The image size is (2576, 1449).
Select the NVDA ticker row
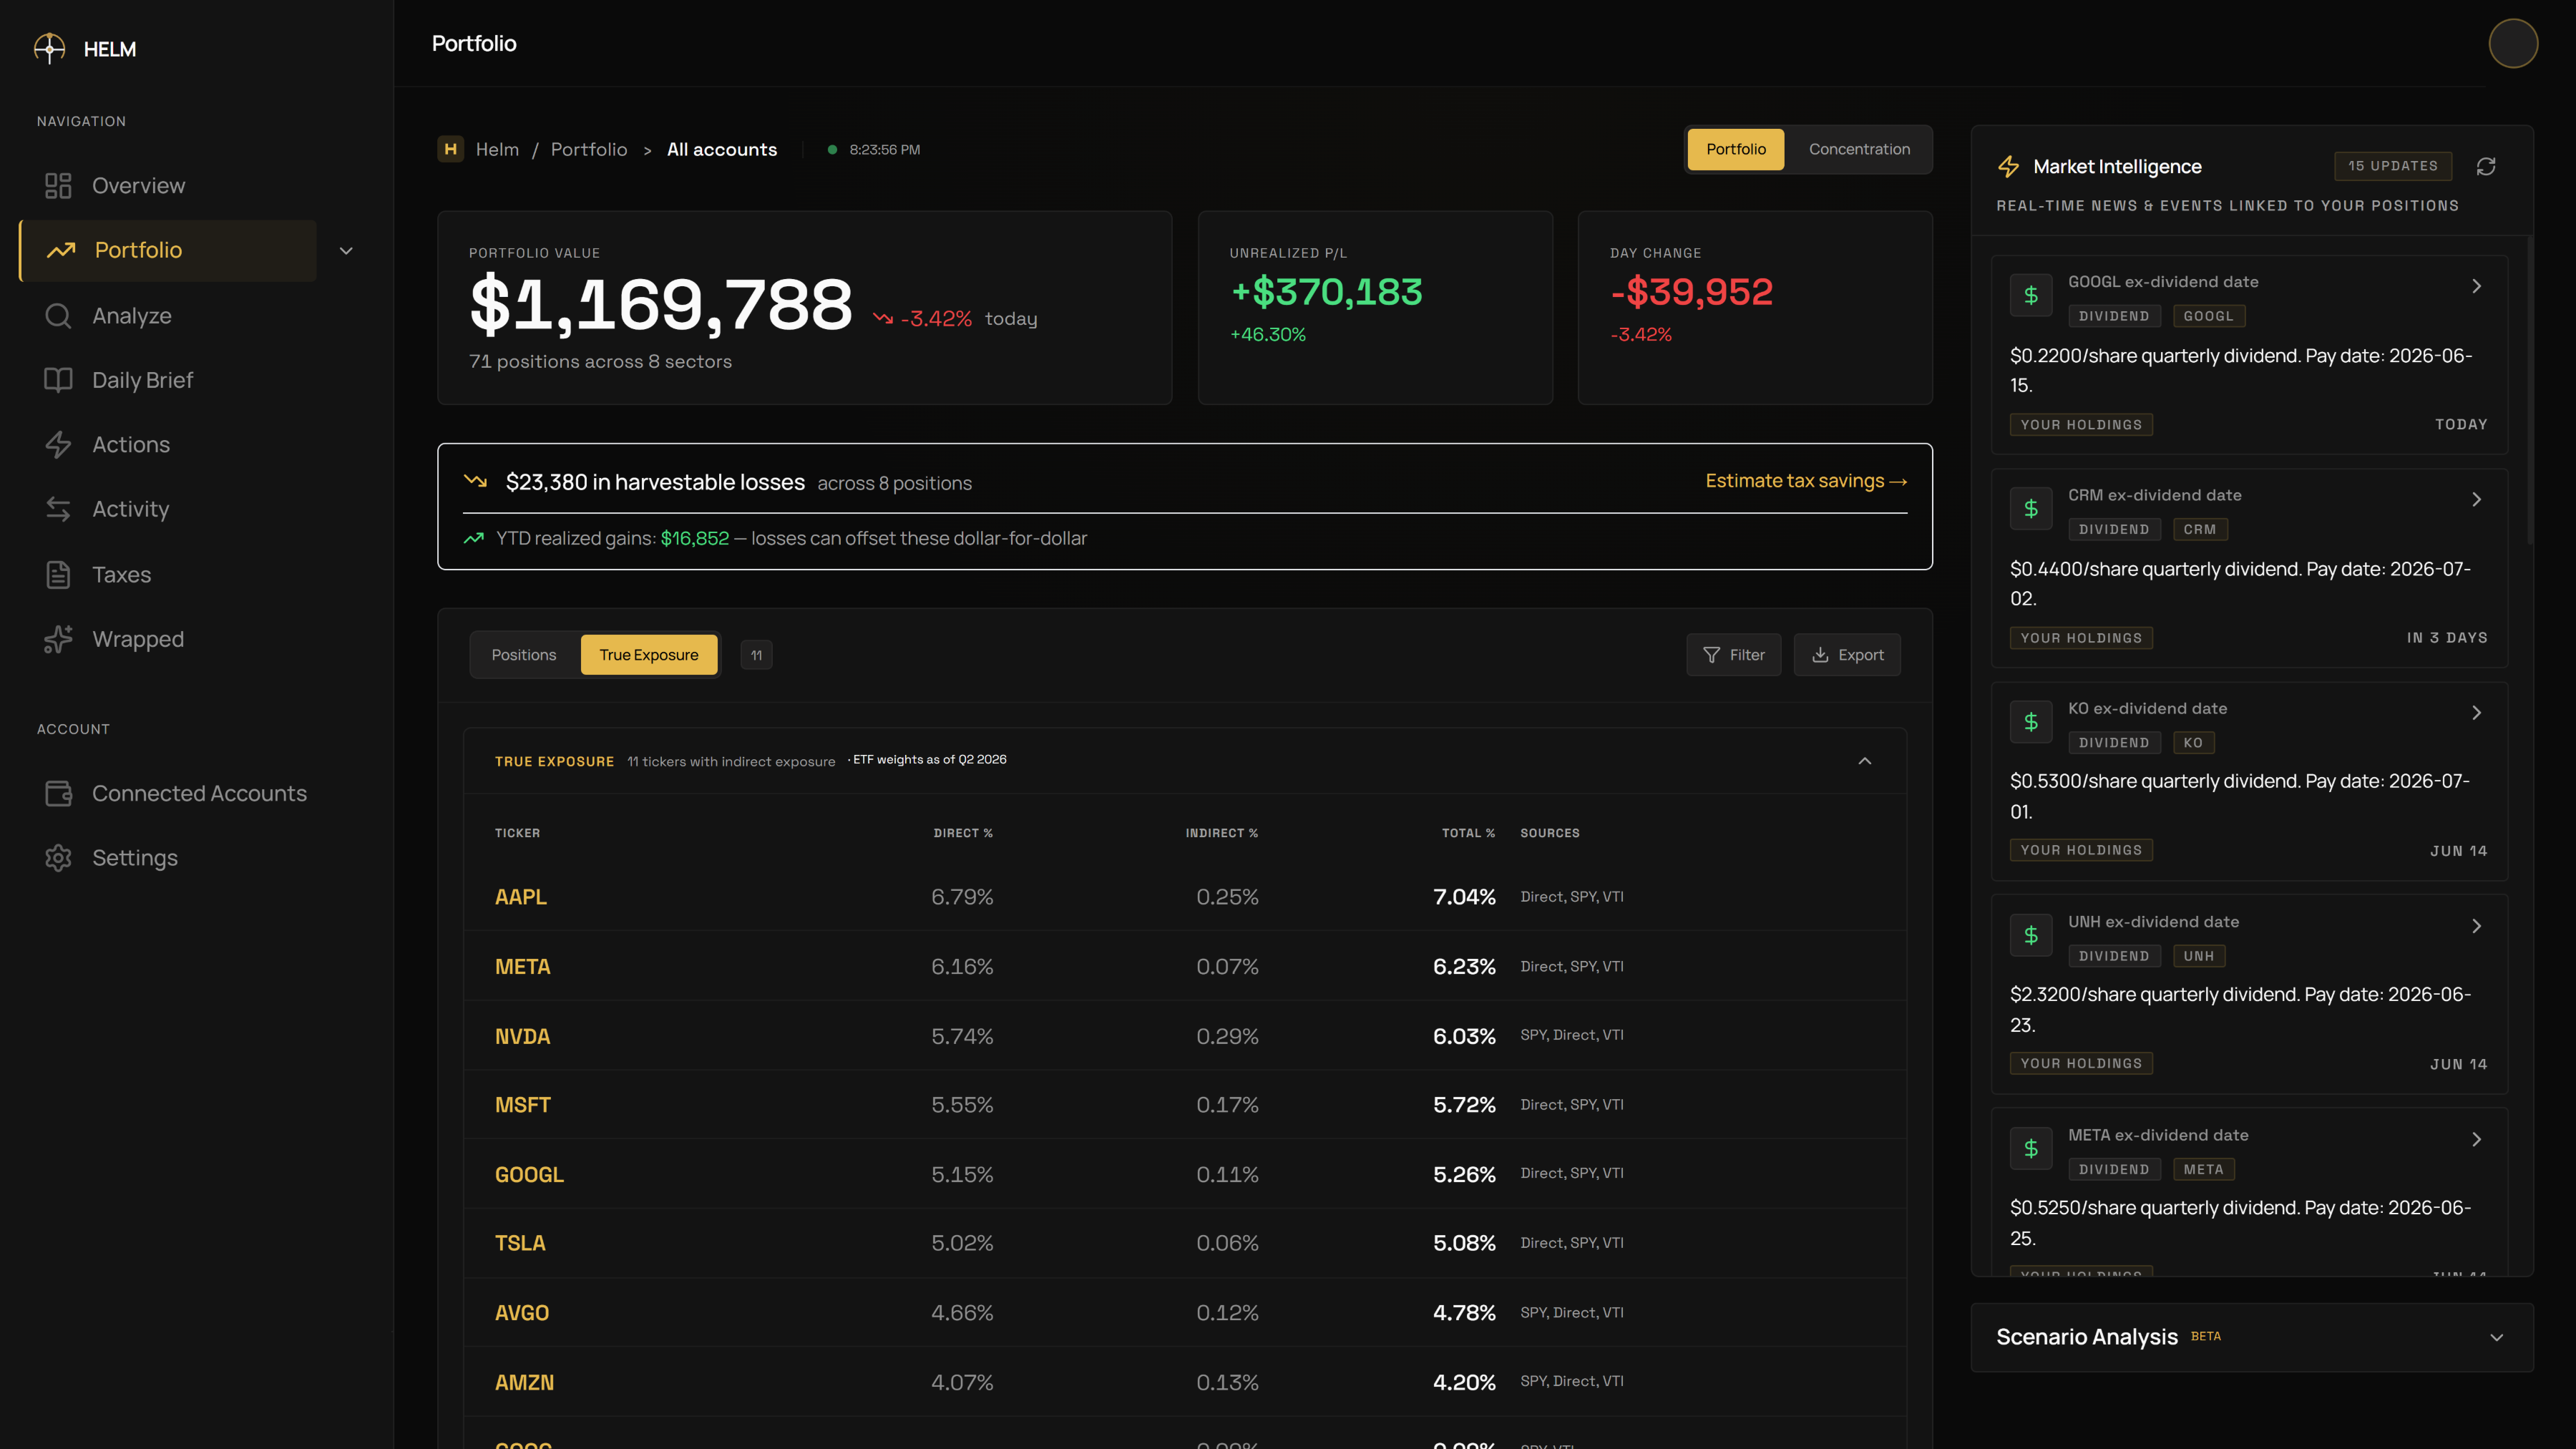[1185, 1036]
